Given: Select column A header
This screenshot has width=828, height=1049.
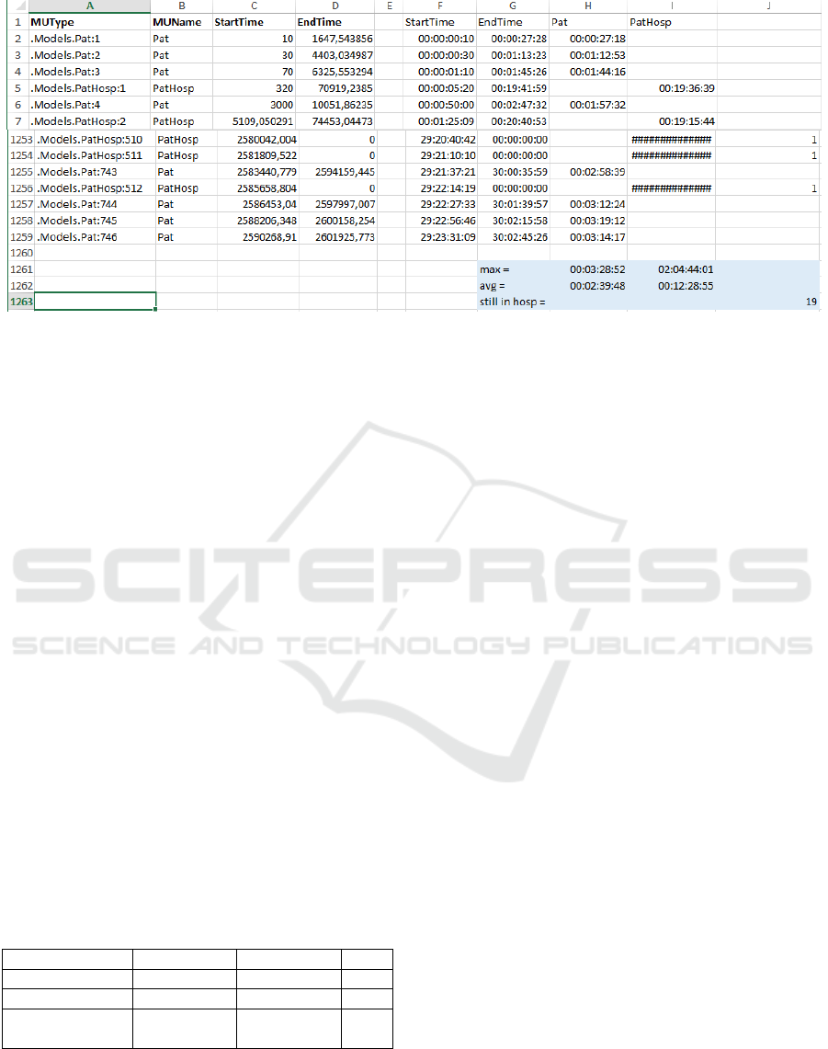Looking at the screenshot, I should [x=89, y=6].
